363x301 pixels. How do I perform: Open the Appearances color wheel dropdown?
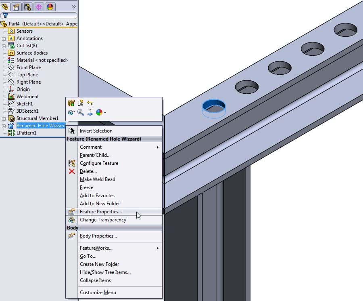(x=101, y=113)
